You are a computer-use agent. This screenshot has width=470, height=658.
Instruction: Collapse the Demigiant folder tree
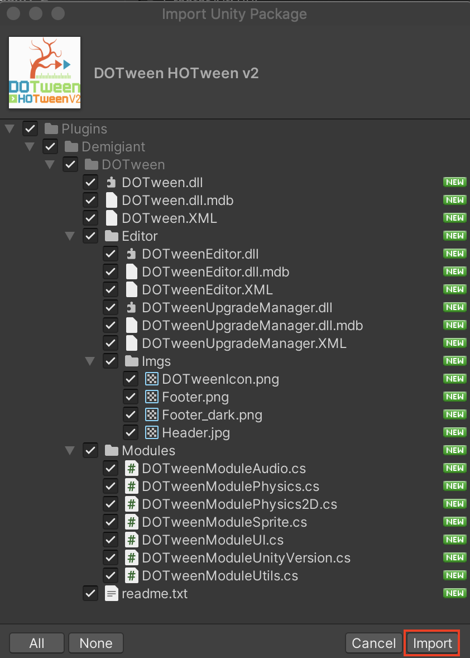(x=30, y=146)
